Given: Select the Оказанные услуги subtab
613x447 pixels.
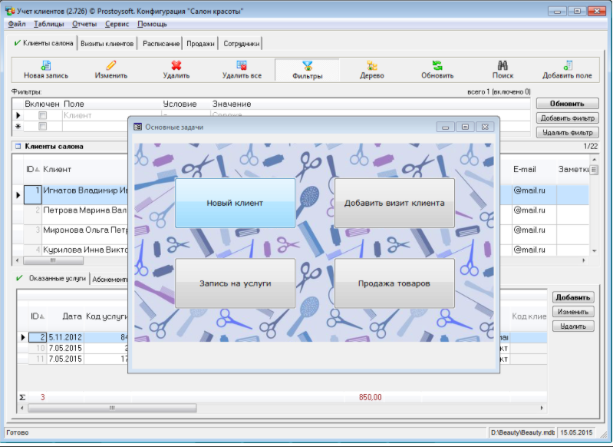Looking at the screenshot, I should (x=51, y=278).
